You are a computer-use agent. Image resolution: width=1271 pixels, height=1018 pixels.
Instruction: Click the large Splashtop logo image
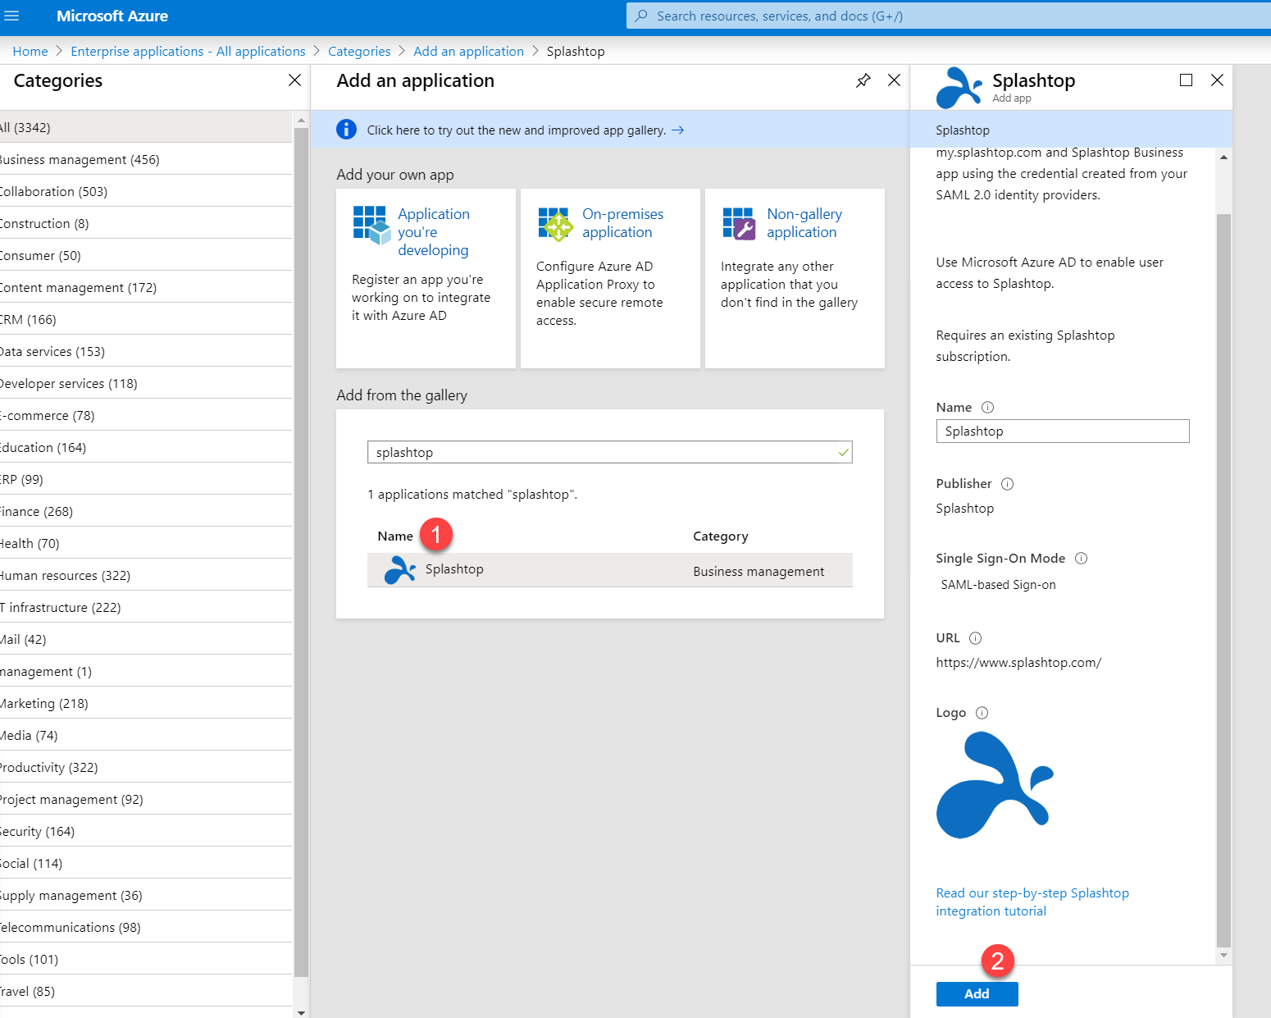995,785
